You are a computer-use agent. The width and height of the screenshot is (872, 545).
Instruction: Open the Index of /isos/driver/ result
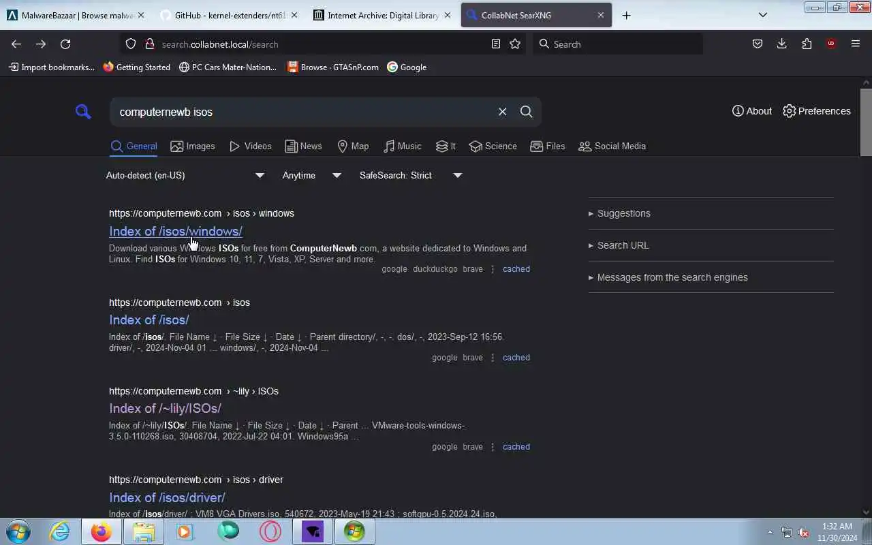167,497
